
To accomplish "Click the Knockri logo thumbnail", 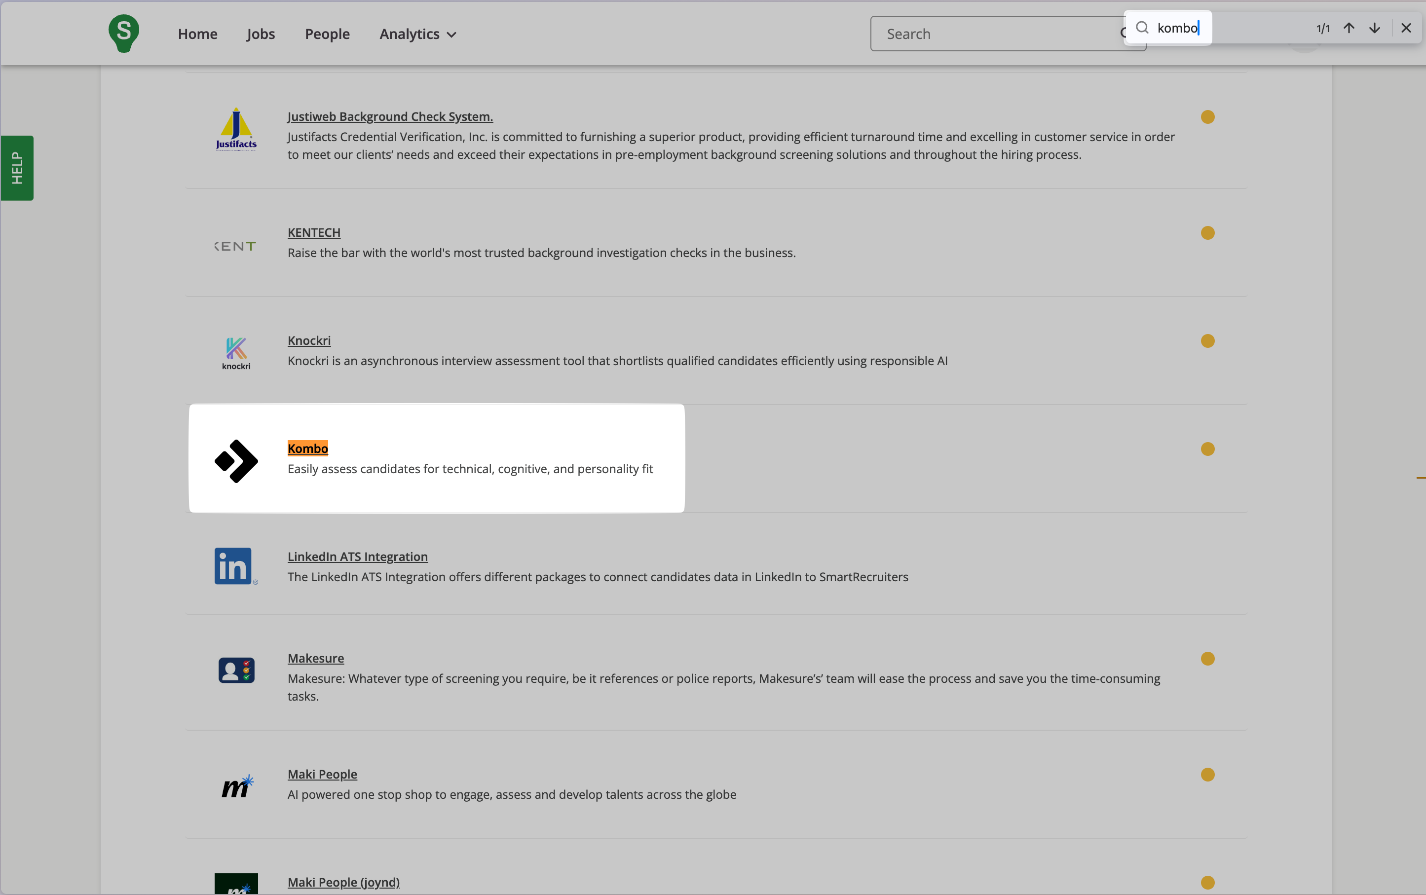I will 235,353.
